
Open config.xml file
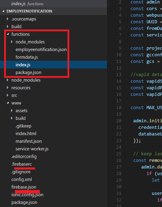[21, 180]
